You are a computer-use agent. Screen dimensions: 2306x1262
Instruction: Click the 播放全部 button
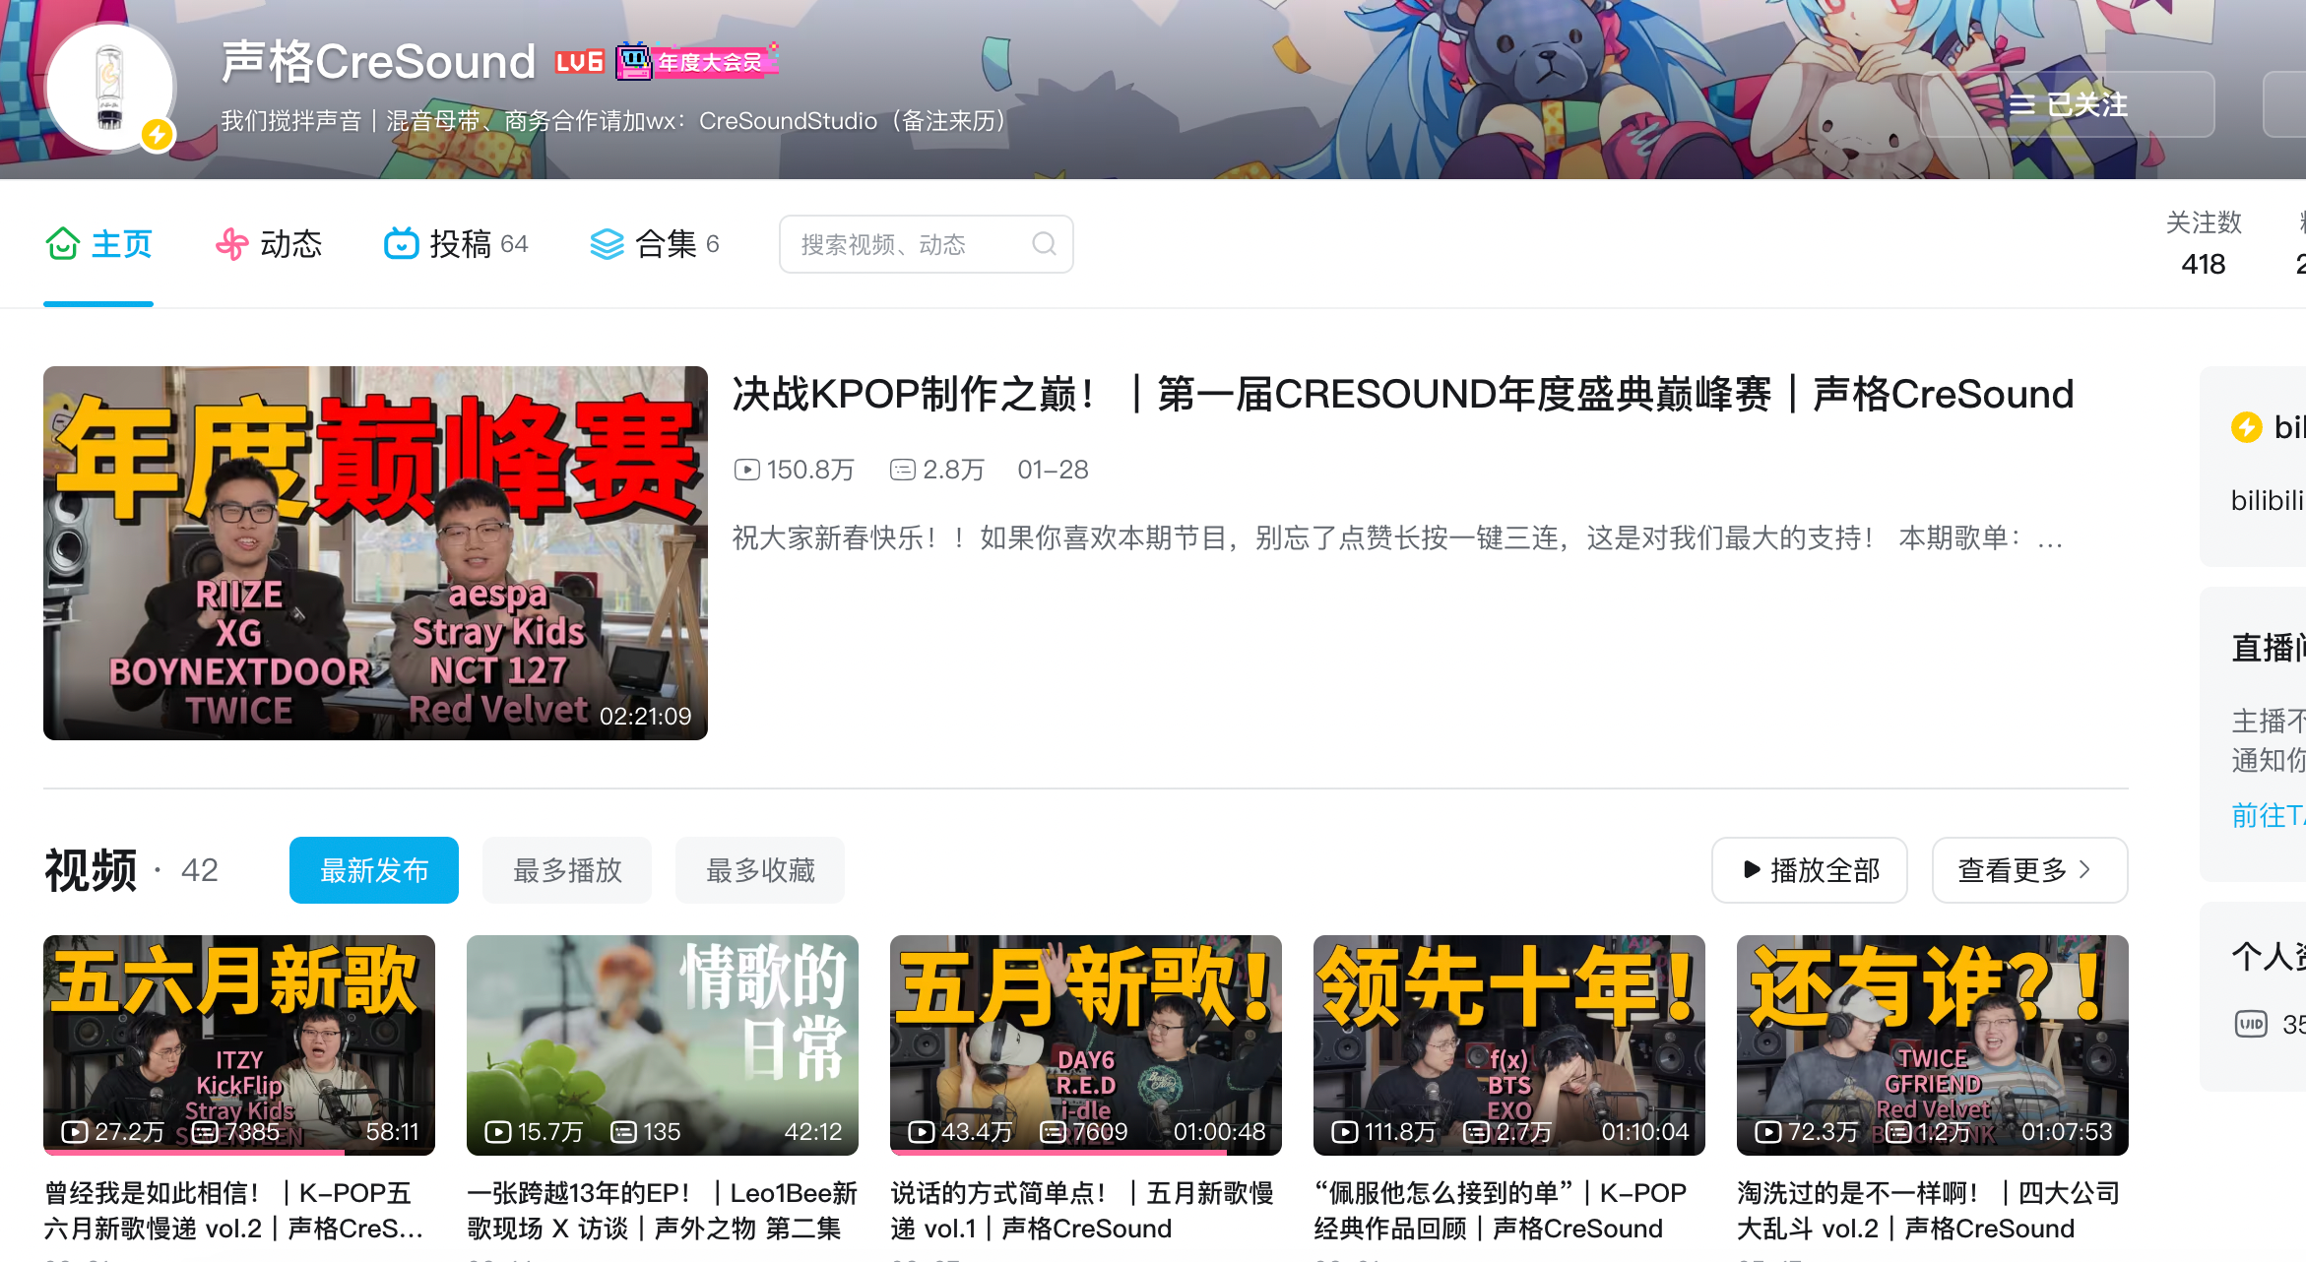point(1810,870)
